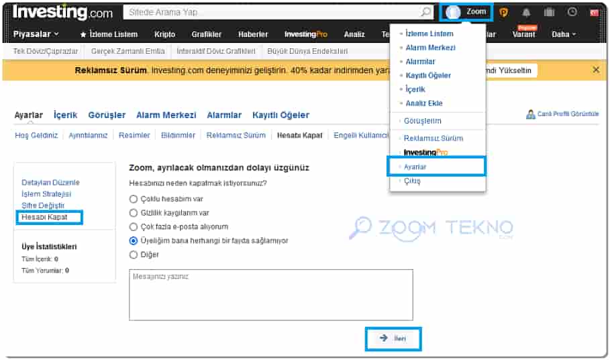This screenshot has width=610, height=360.
Task: Select 'Çok fazla e-posta alıyorum' option
Action: (134, 226)
